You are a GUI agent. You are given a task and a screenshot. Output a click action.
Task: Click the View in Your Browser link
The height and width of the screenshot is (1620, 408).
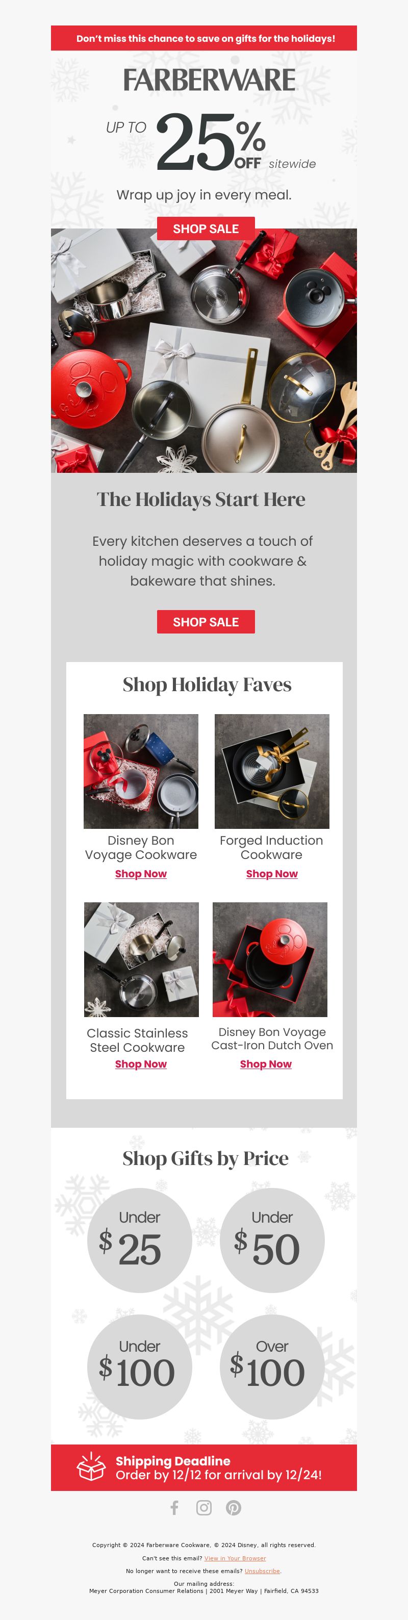click(235, 1558)
